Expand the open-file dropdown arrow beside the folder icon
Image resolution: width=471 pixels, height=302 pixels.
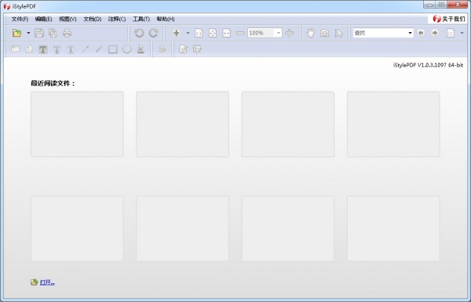click(x=28, y=33)
